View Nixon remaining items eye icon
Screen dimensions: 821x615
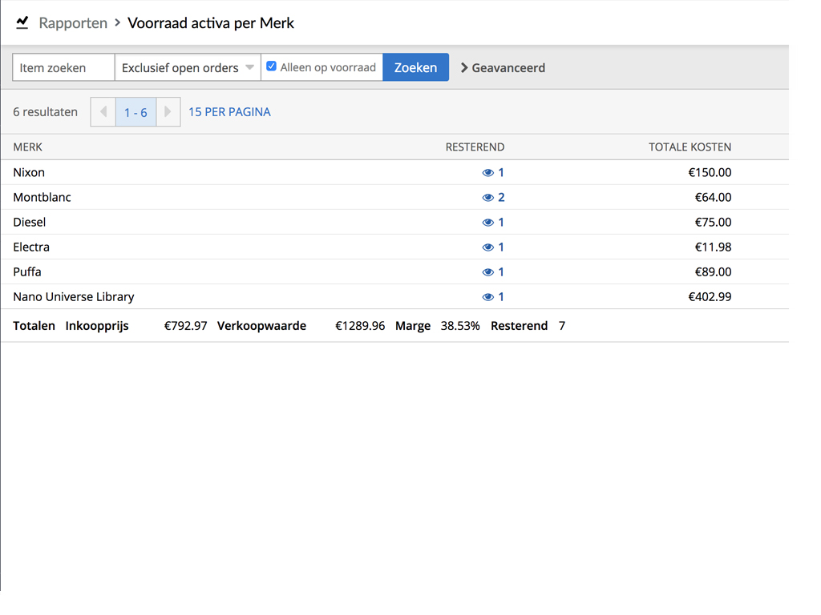pyautogui.click(x=488, y=173)
